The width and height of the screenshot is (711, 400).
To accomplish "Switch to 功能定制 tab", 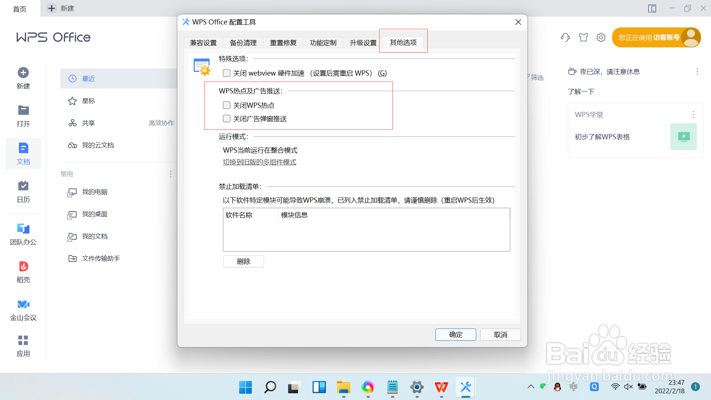I will click(323, 43).
